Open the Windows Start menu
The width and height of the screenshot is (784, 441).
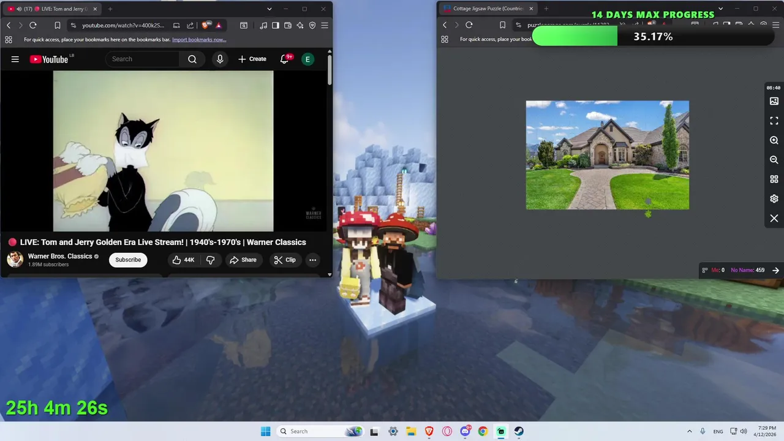[265, 431]
